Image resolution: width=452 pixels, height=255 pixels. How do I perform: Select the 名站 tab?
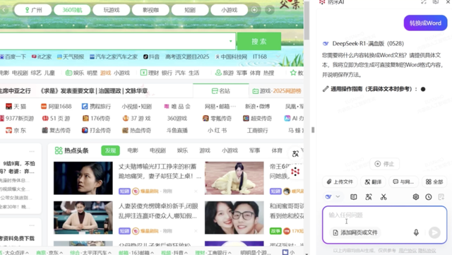coord(221,91)
